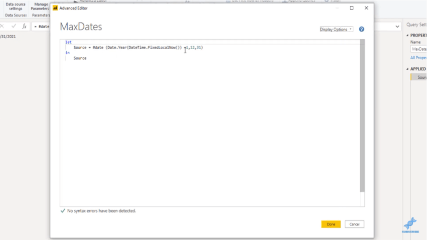Maximize the Advanced Editor window
The height and width of the screenshot is (240, 427).
(352, 8)
